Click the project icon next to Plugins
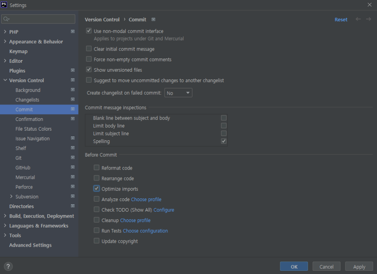The width and height of the screenshot is (377, 274). (73, 71)
